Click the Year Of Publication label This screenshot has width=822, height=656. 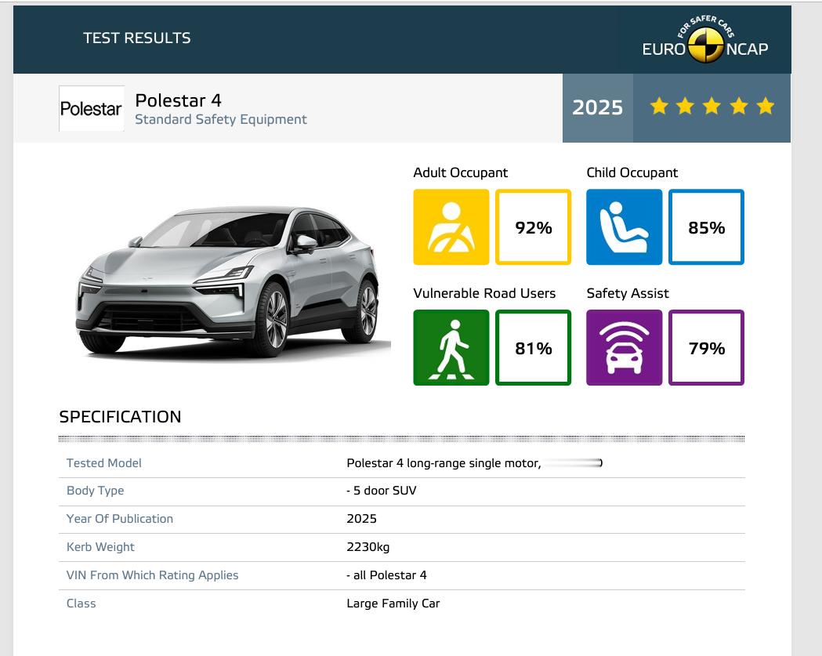(120, 519)
